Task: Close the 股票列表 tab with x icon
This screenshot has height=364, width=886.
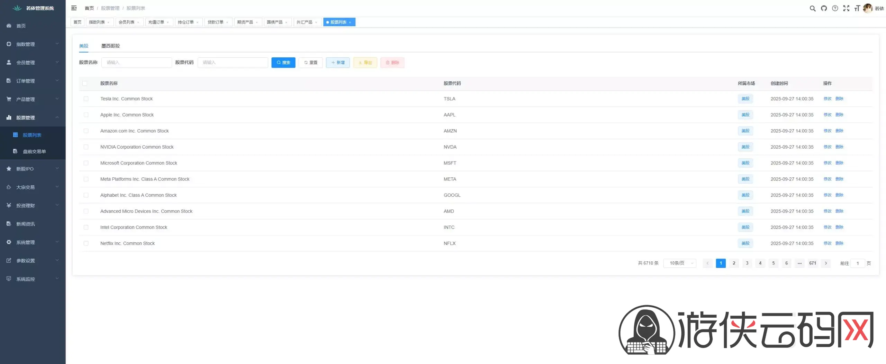Action: tap(350, 22)
